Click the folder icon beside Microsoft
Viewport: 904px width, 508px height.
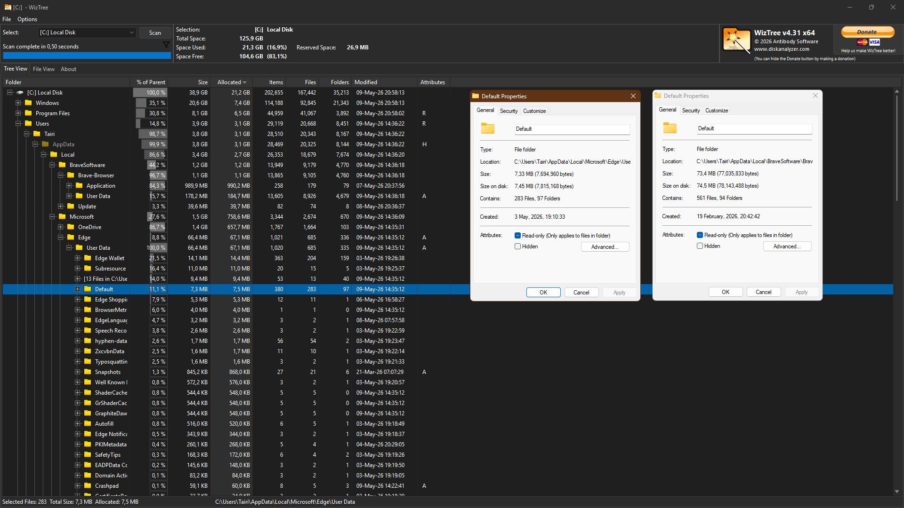click(62, 216)
